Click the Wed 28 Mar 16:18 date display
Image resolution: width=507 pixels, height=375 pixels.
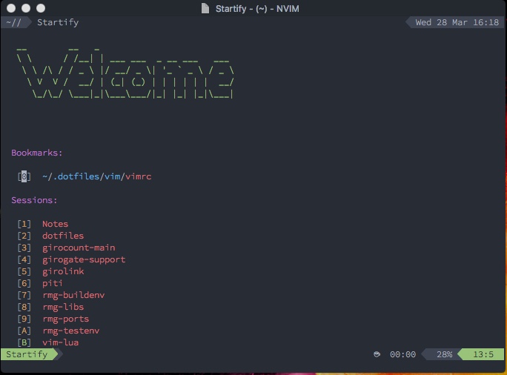pyautogui.click(x=457, y=22)
